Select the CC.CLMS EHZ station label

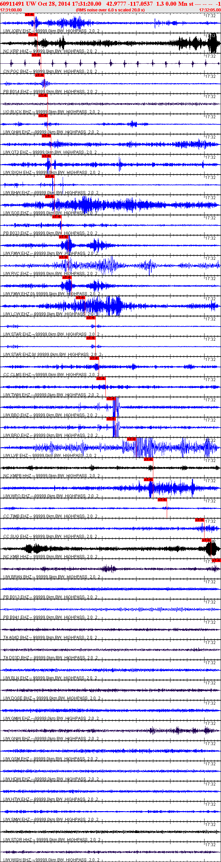17,375
